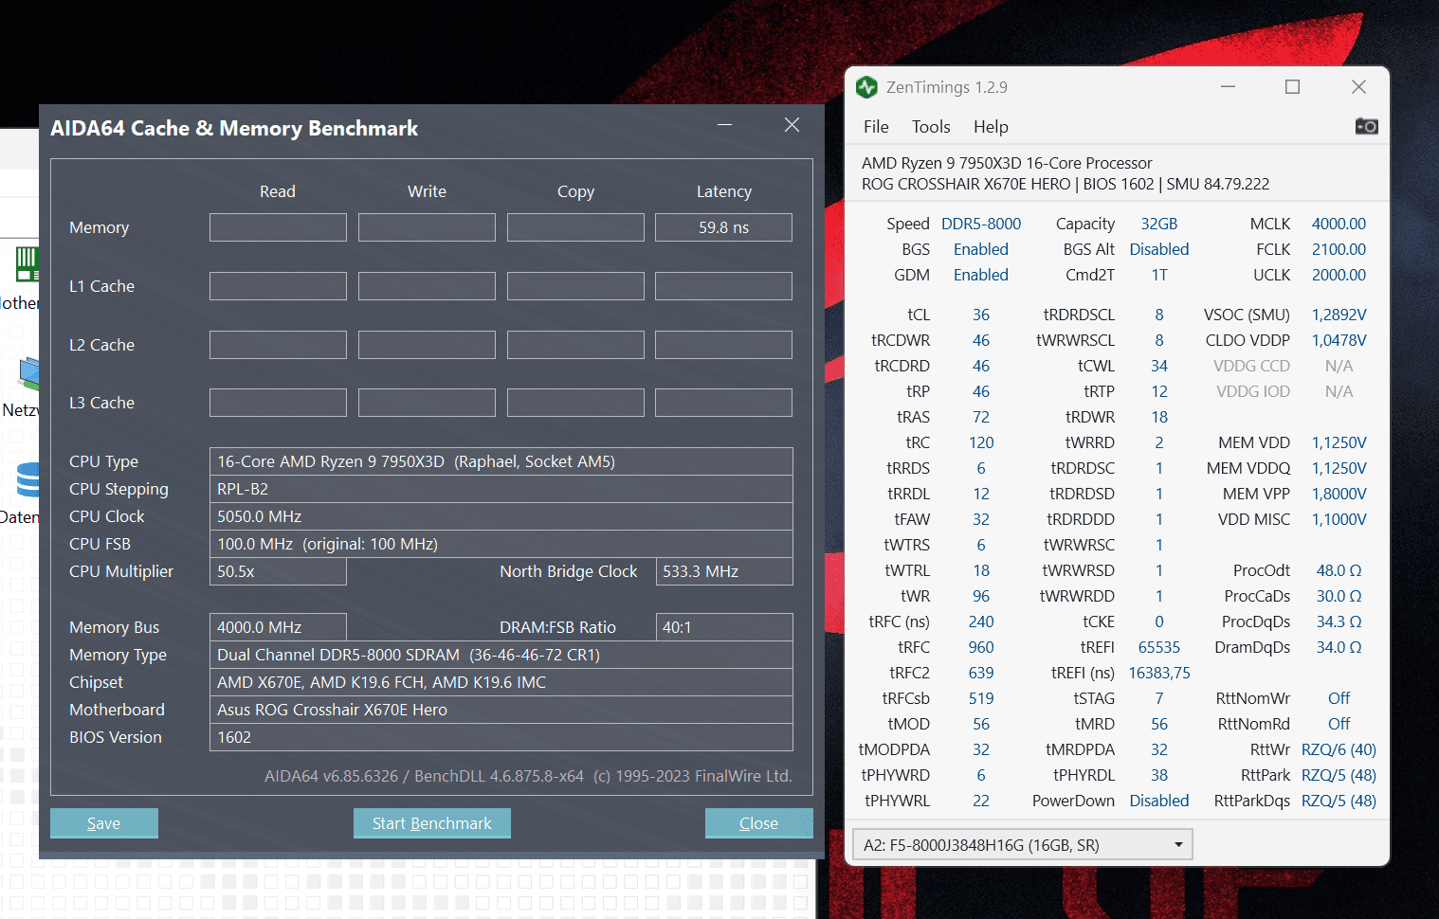Click the North Bridge Clock 533.3 MHz value
Screen dimensions: 1439x919
point(724,571)
